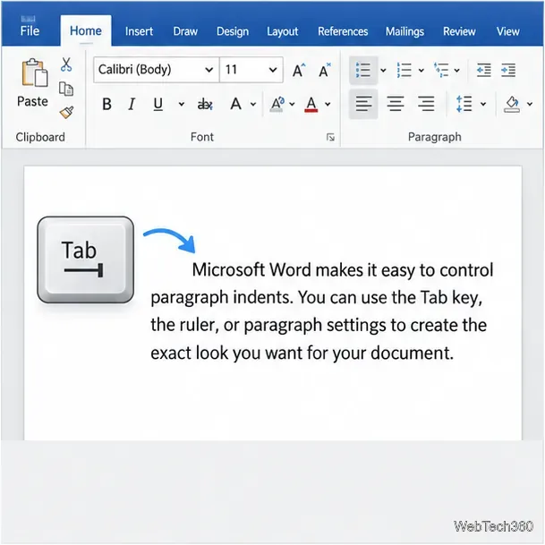The image size is (545, 545).
Task: Click the Increase Indent icon
Action: click(508, 70)
